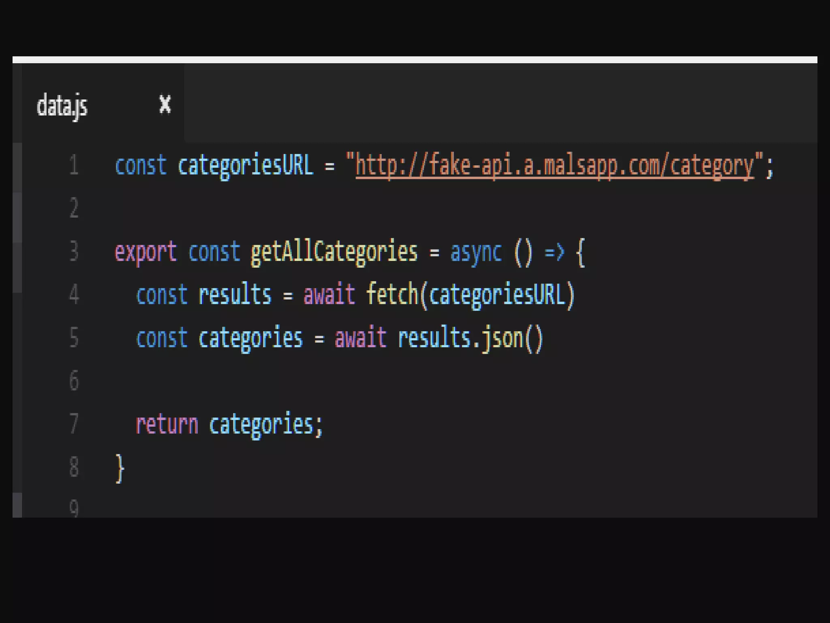Close the data.js tab

tap(165, 105)
